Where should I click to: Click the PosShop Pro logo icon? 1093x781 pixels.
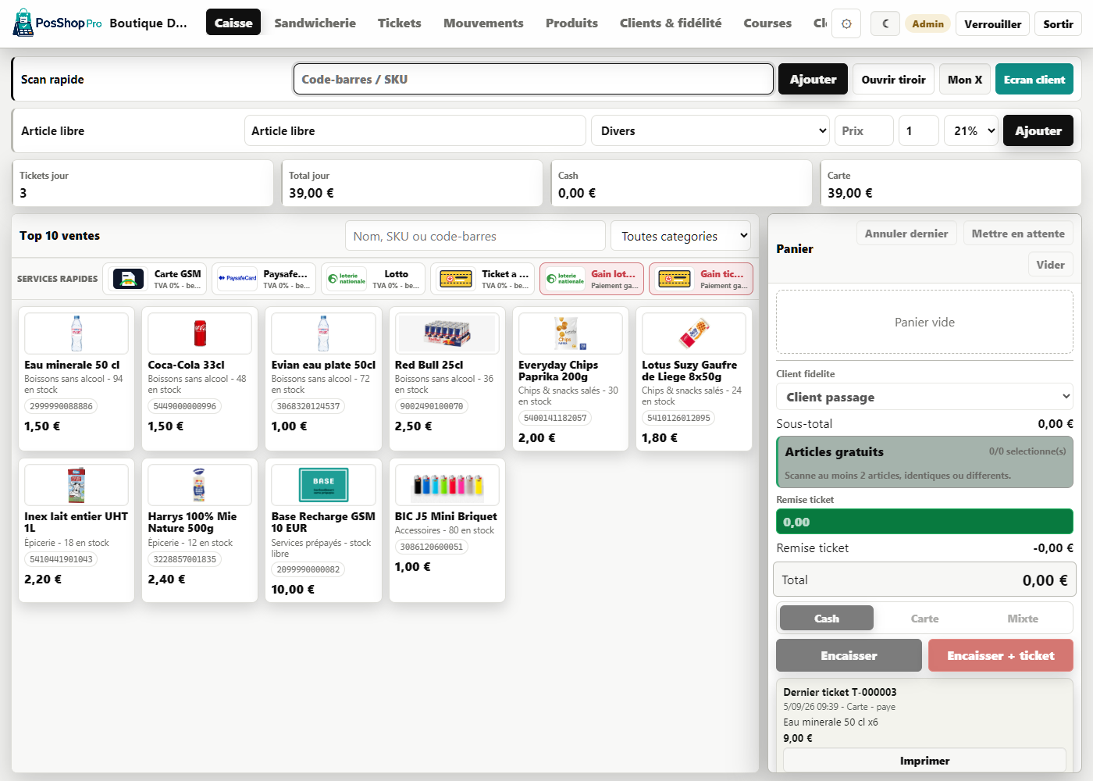(x=23, y=23)
